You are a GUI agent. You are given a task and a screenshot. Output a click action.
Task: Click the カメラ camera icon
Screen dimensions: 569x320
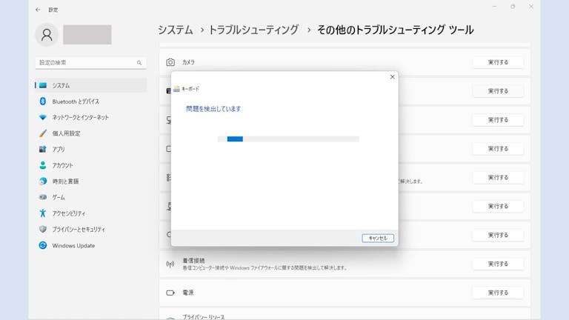pos(170,62)
